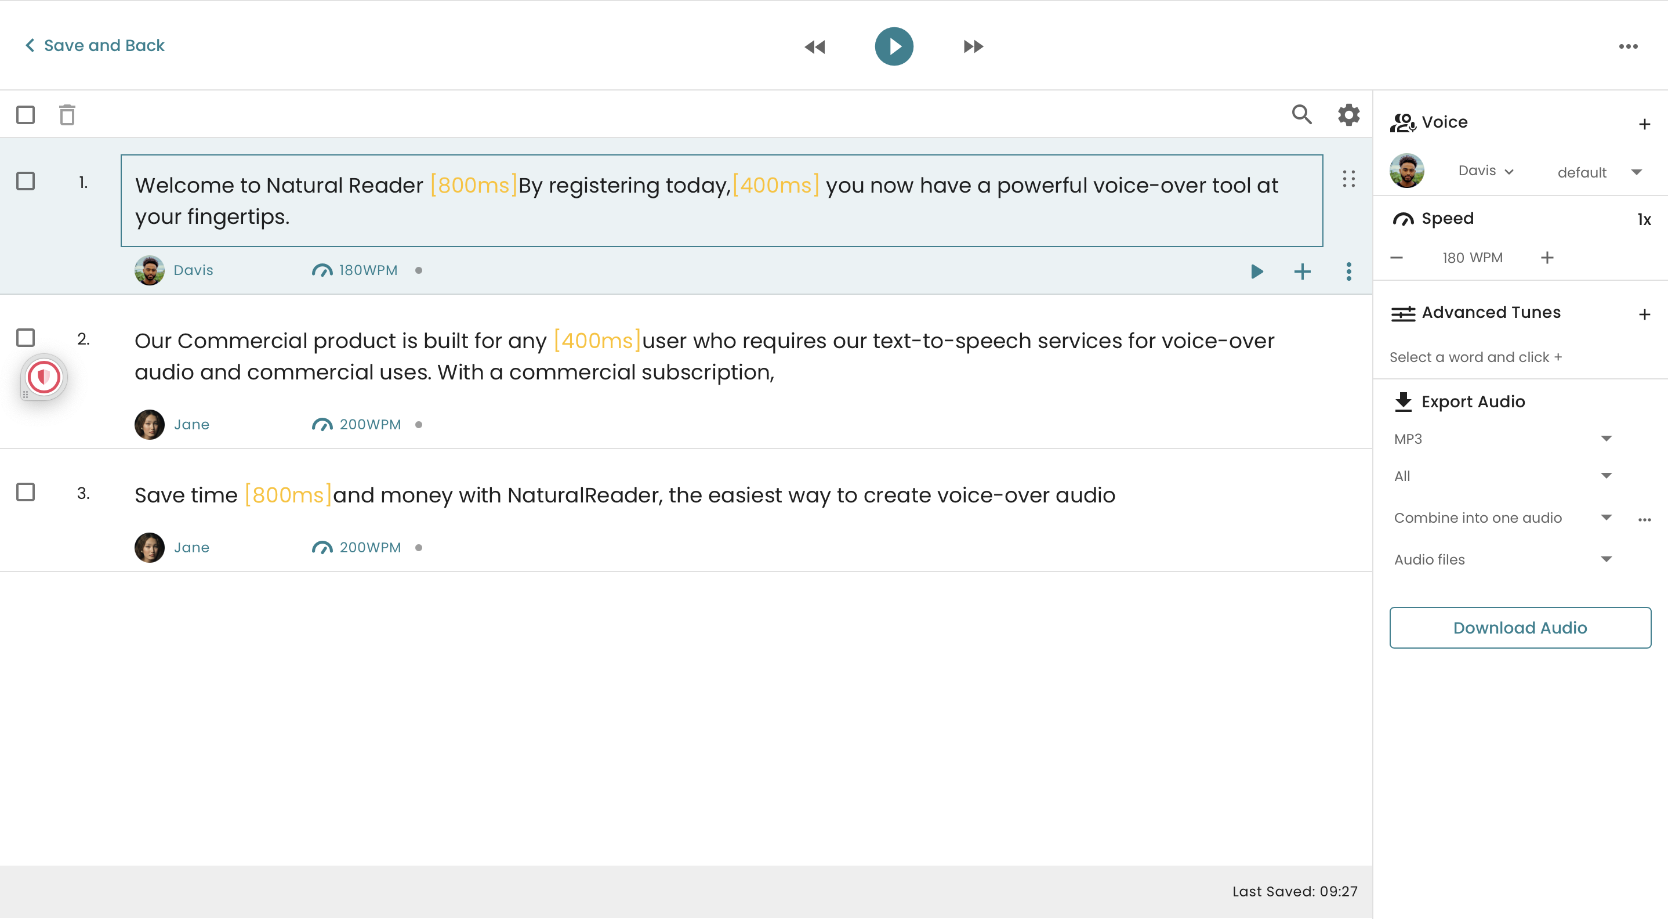Image resolution: width=1668 pixels, height=919 pixels.
Task: Click the fast-forward playback control
Action: (x=971, y=45)
